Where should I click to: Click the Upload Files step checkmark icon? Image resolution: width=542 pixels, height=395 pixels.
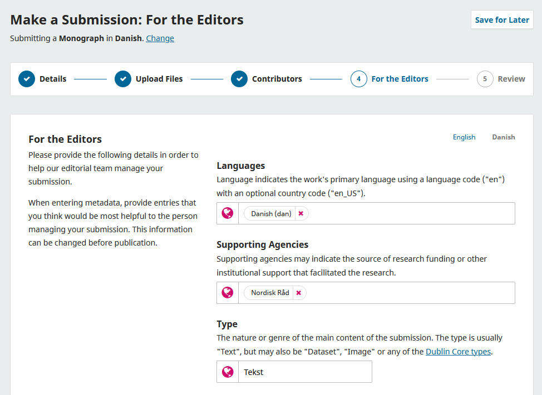pos(123,79)
